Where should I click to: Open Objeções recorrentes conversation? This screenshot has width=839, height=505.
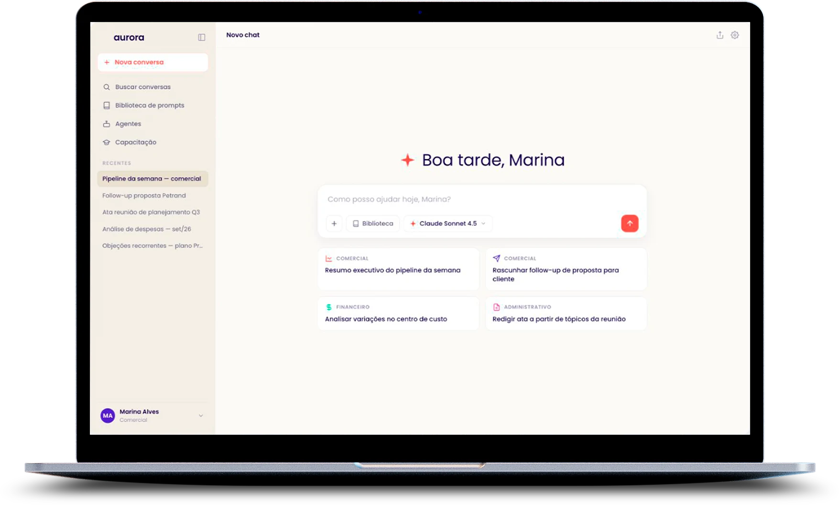153,246
